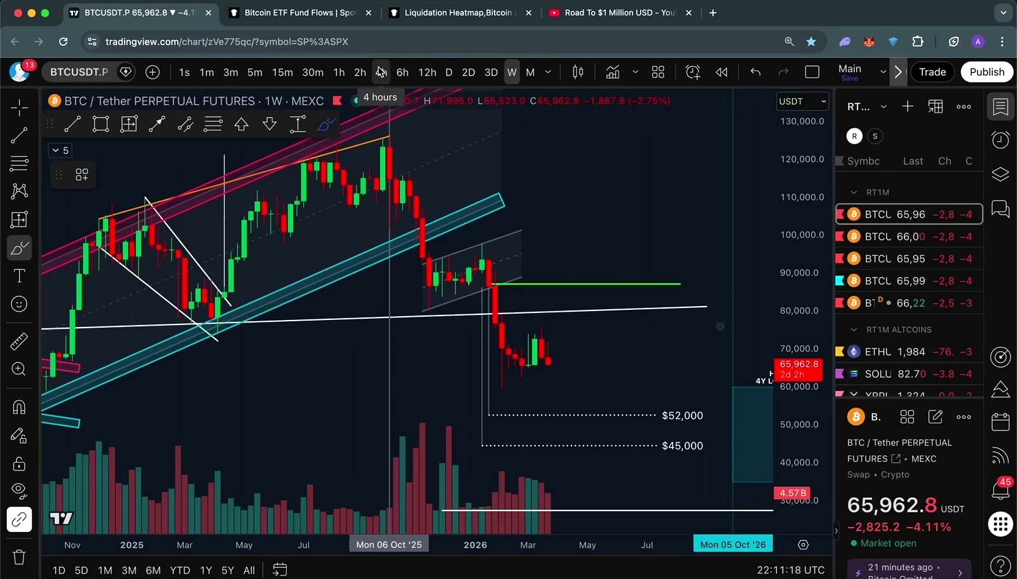
Task: Switch to the M monthly timeframe
Action: coord(530,72)
